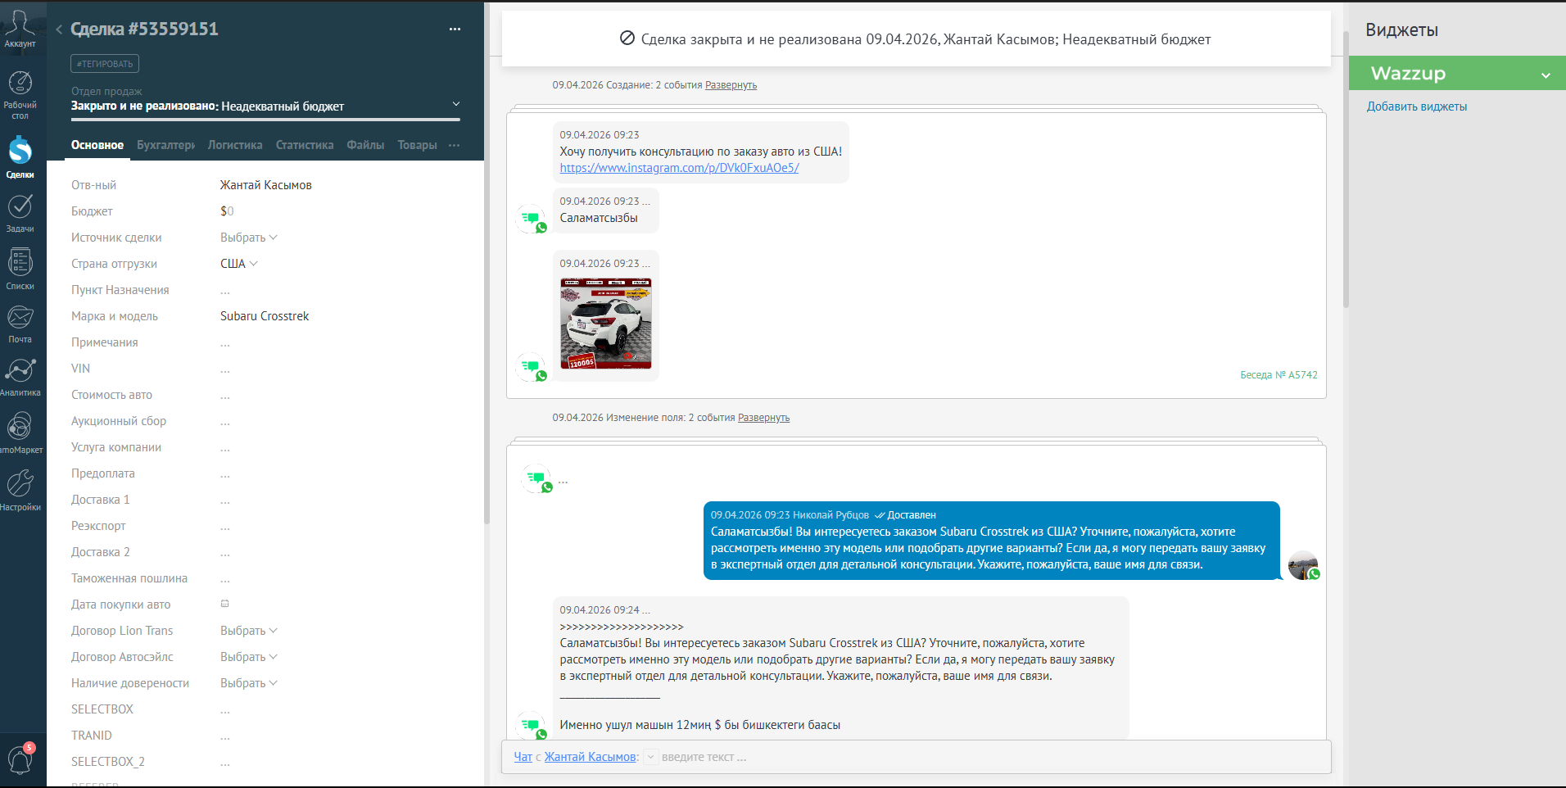This screenshot has height=788, width=1566.
Task: Click the VIN field value
Action: click(x=225, y=369)
